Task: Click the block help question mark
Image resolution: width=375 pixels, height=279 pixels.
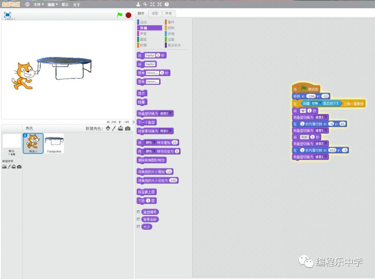Action: (x=167, y=4)
